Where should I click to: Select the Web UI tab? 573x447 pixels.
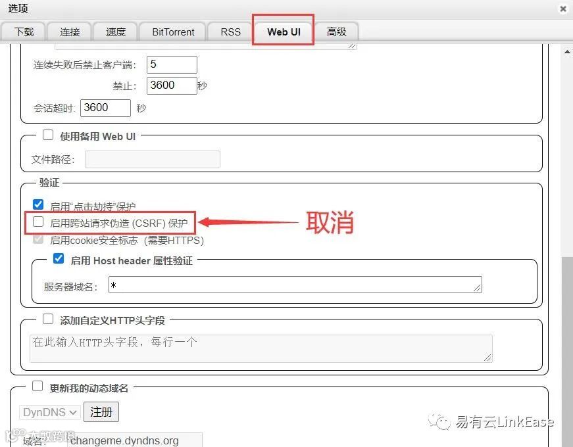[284, 32]
